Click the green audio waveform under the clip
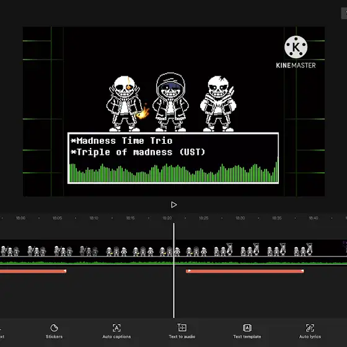 pos(173,263)
